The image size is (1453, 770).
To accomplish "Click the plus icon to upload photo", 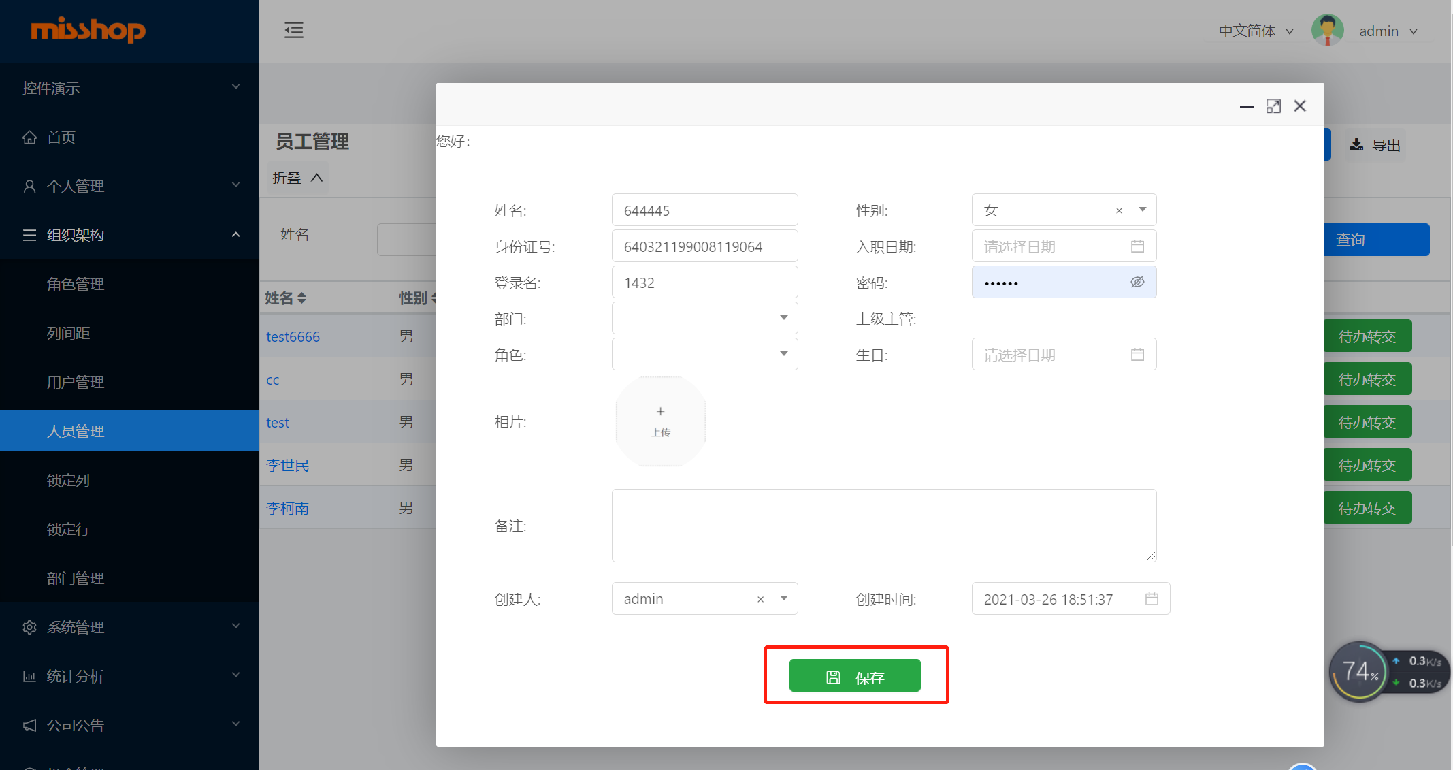I will coord(660,412).
